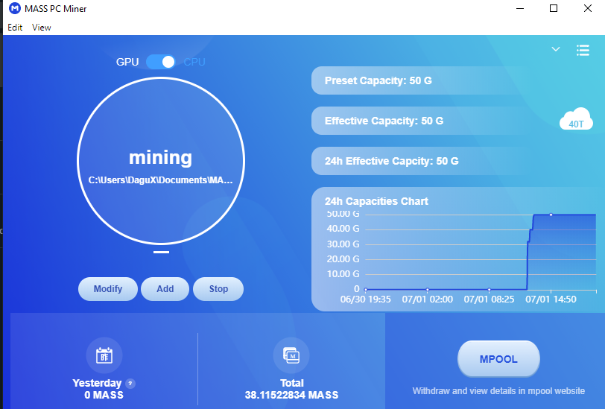
Task: Select the CPU label option
Action: point(194,62)
